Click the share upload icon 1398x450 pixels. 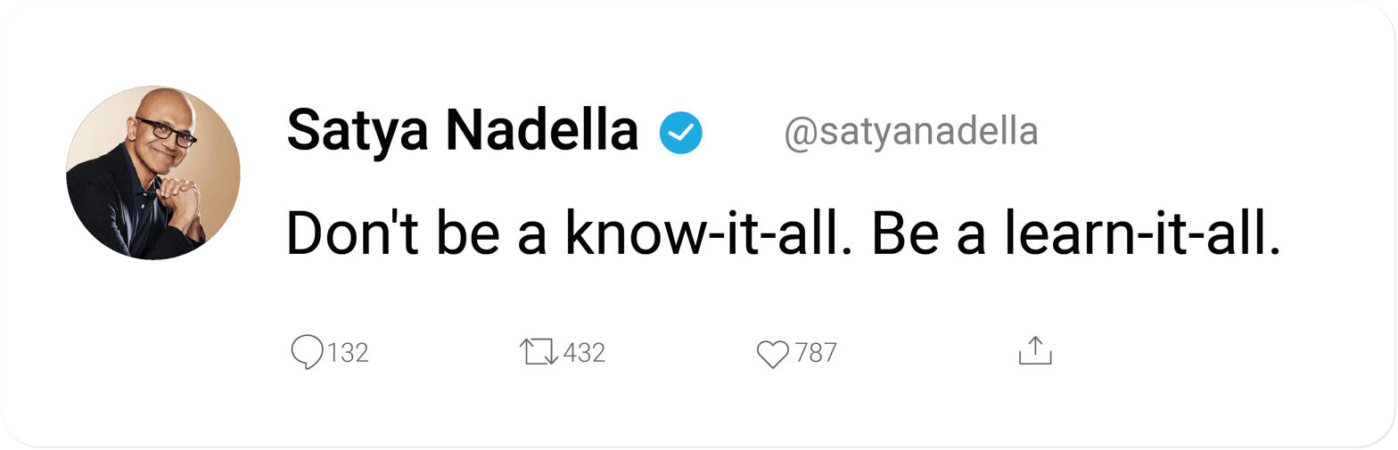tap(1035, 351)
